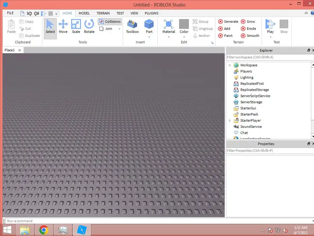This screenshot has width=314, height=236.
Task: Undo via quick access toolbar
Action: pyautogui.click(x=29, y=14)
